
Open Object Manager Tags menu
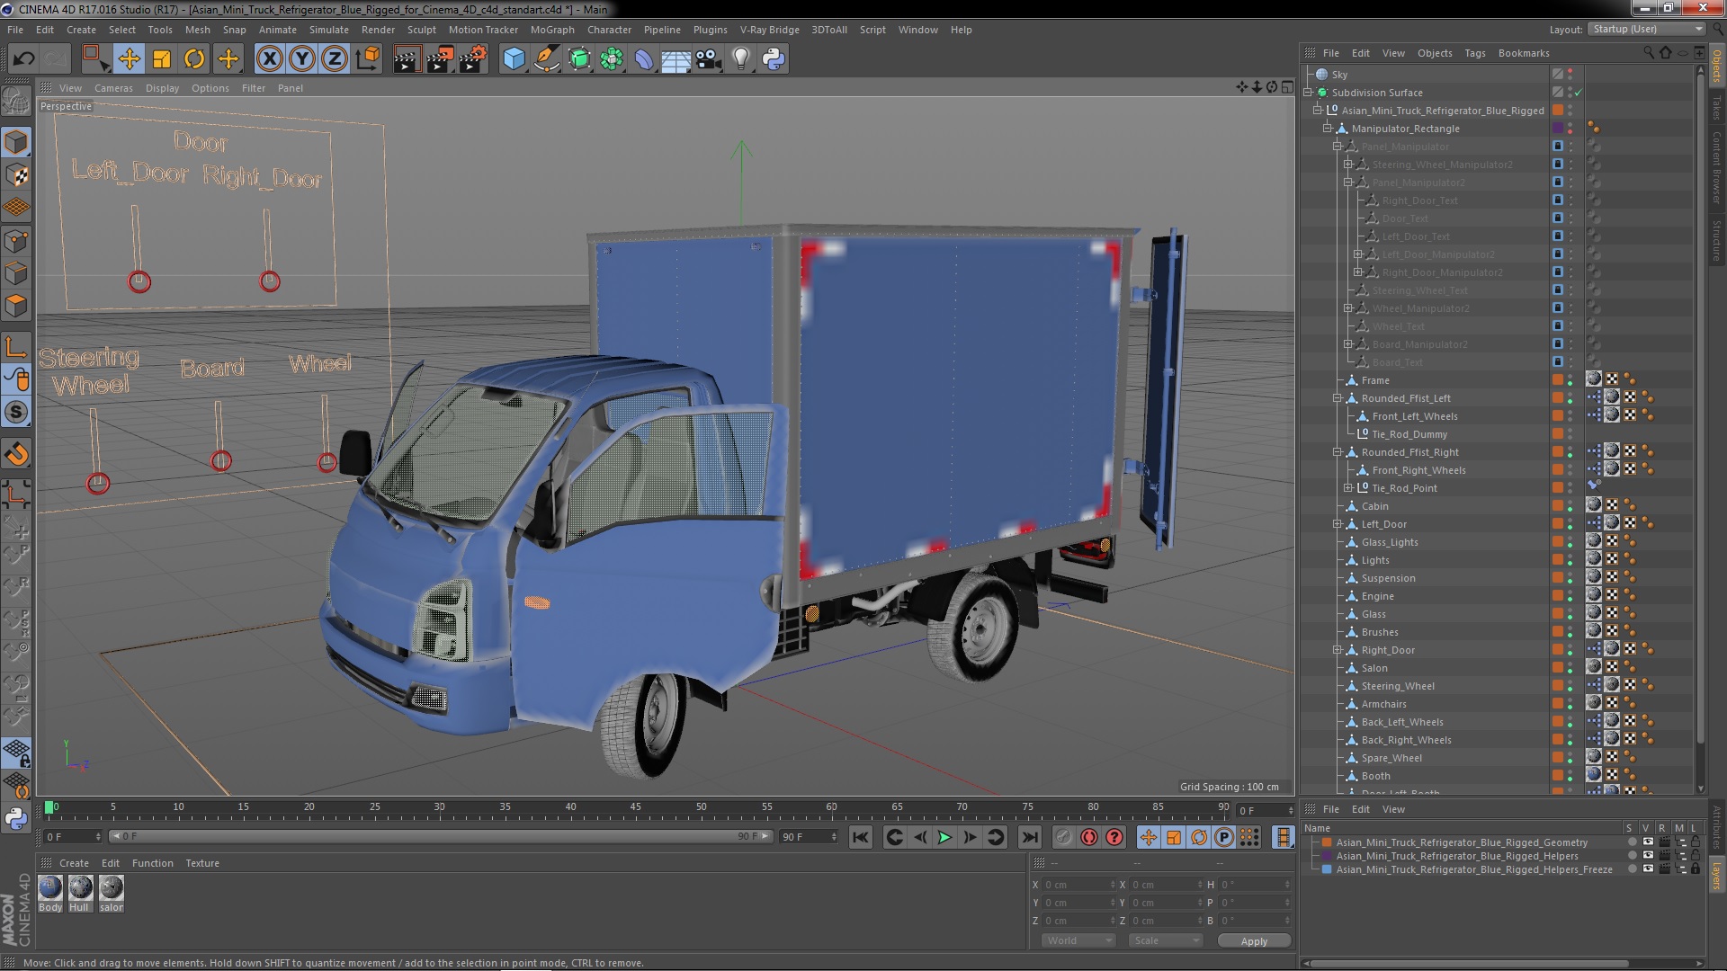(x=1474, y=53)
